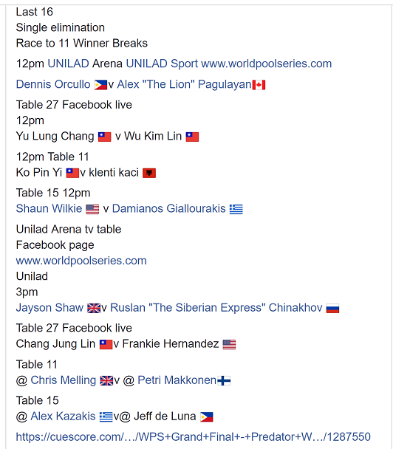The image size is (393, 449).
Task: Click the Canadian flag after Pagulayan
Action: click(x=259, y=85)
